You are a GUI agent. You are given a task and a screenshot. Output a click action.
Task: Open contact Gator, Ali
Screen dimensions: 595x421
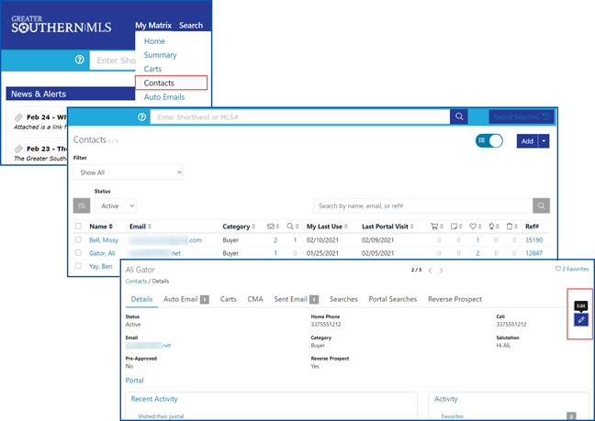102,253
